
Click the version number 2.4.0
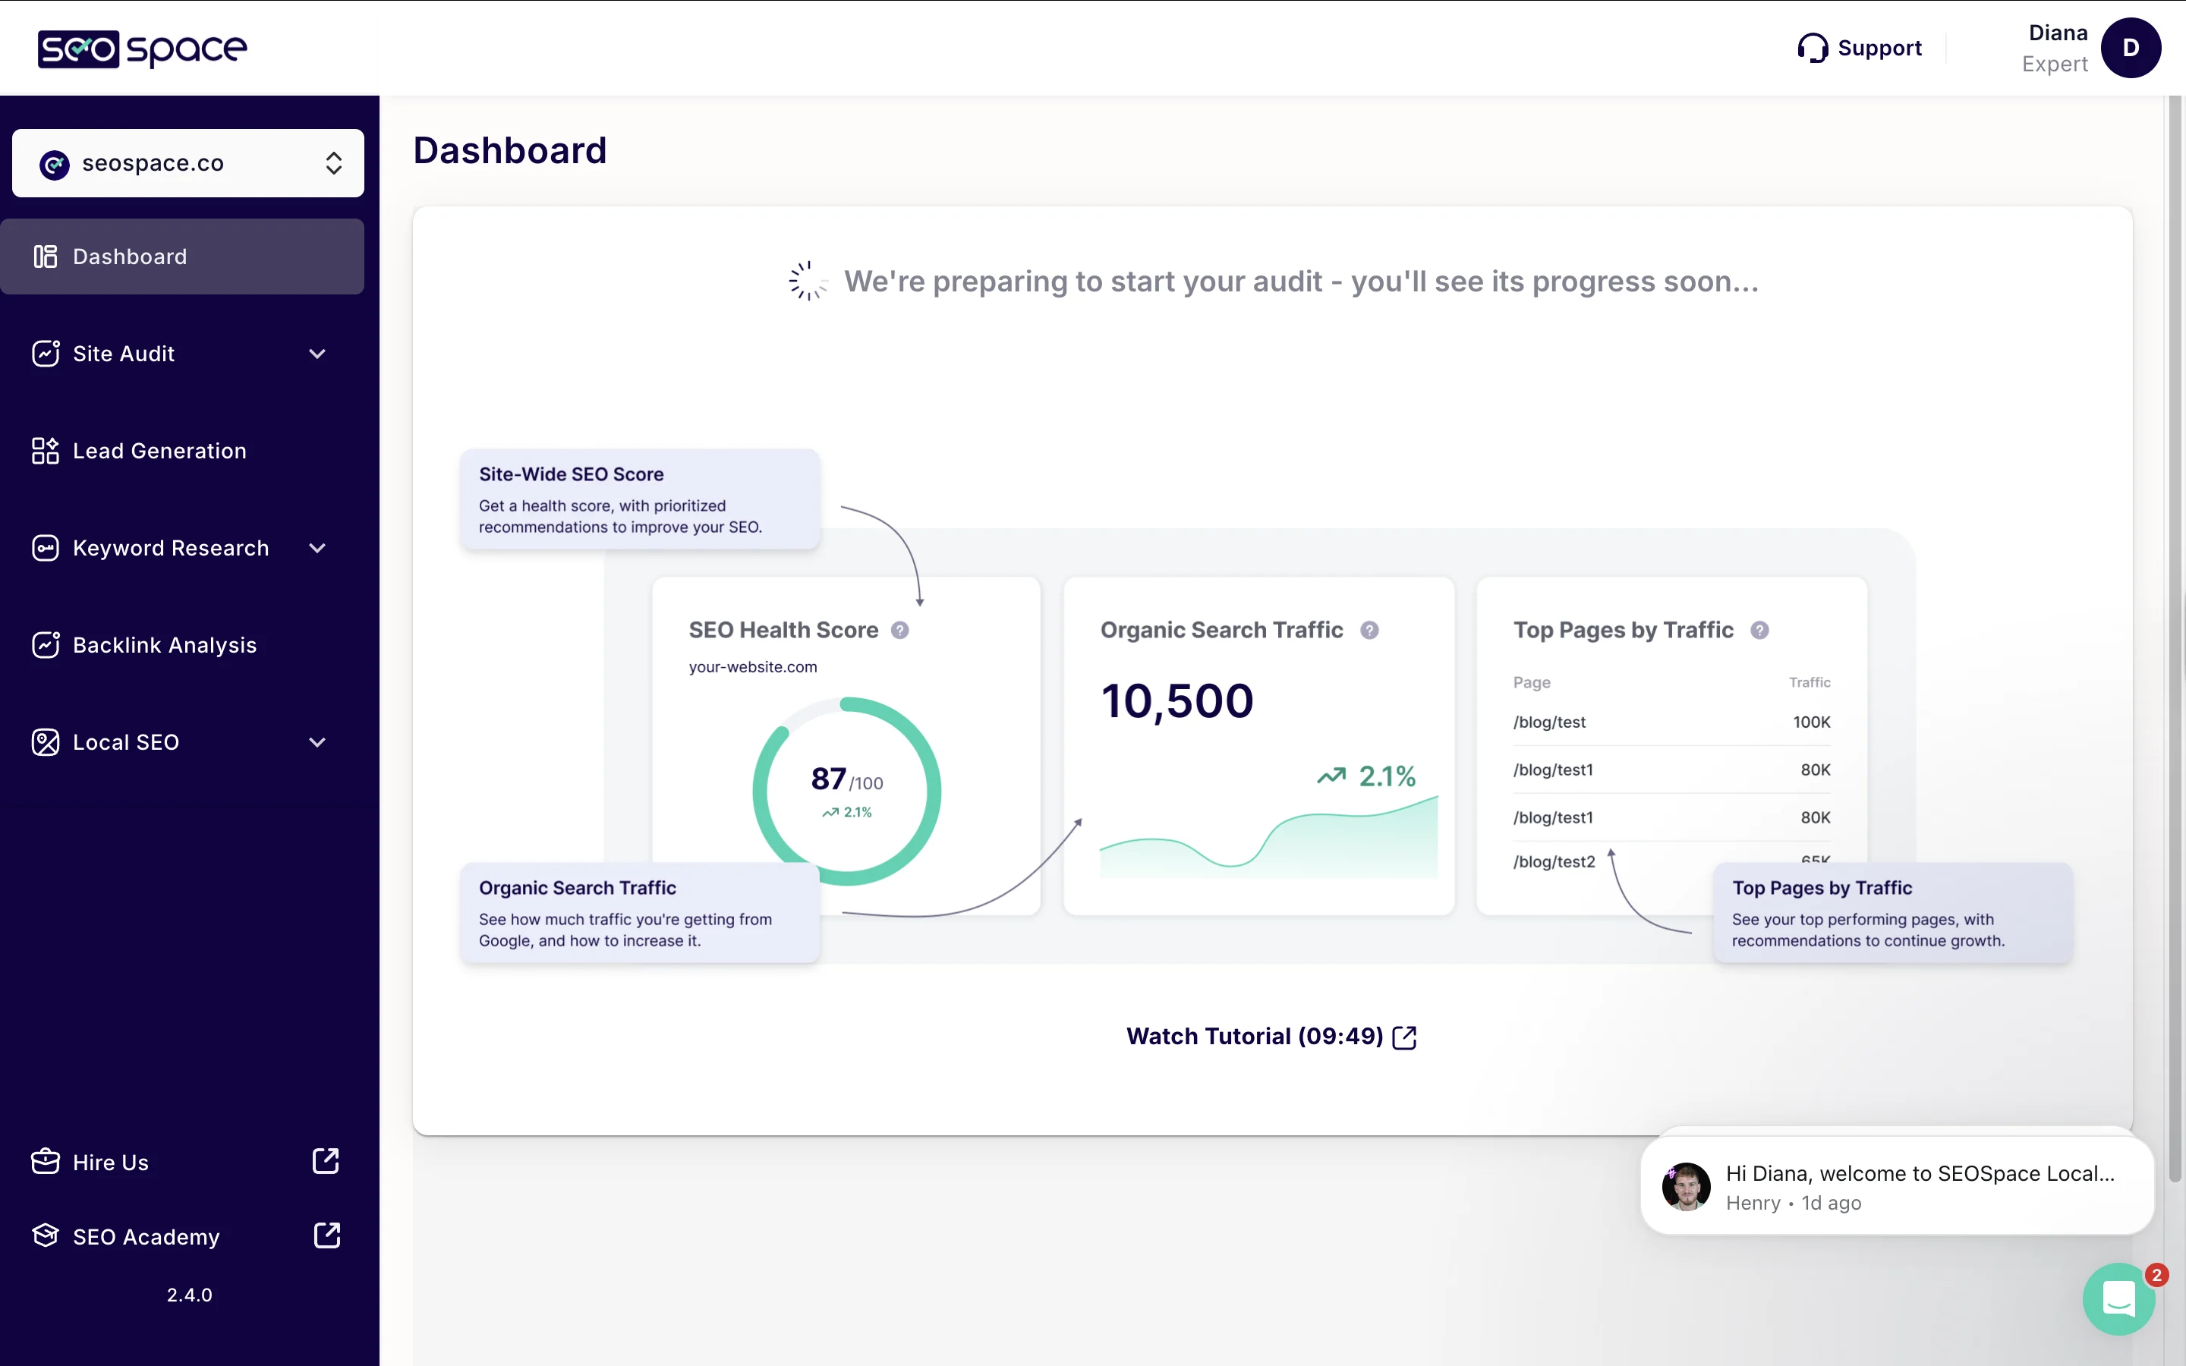190,1295
